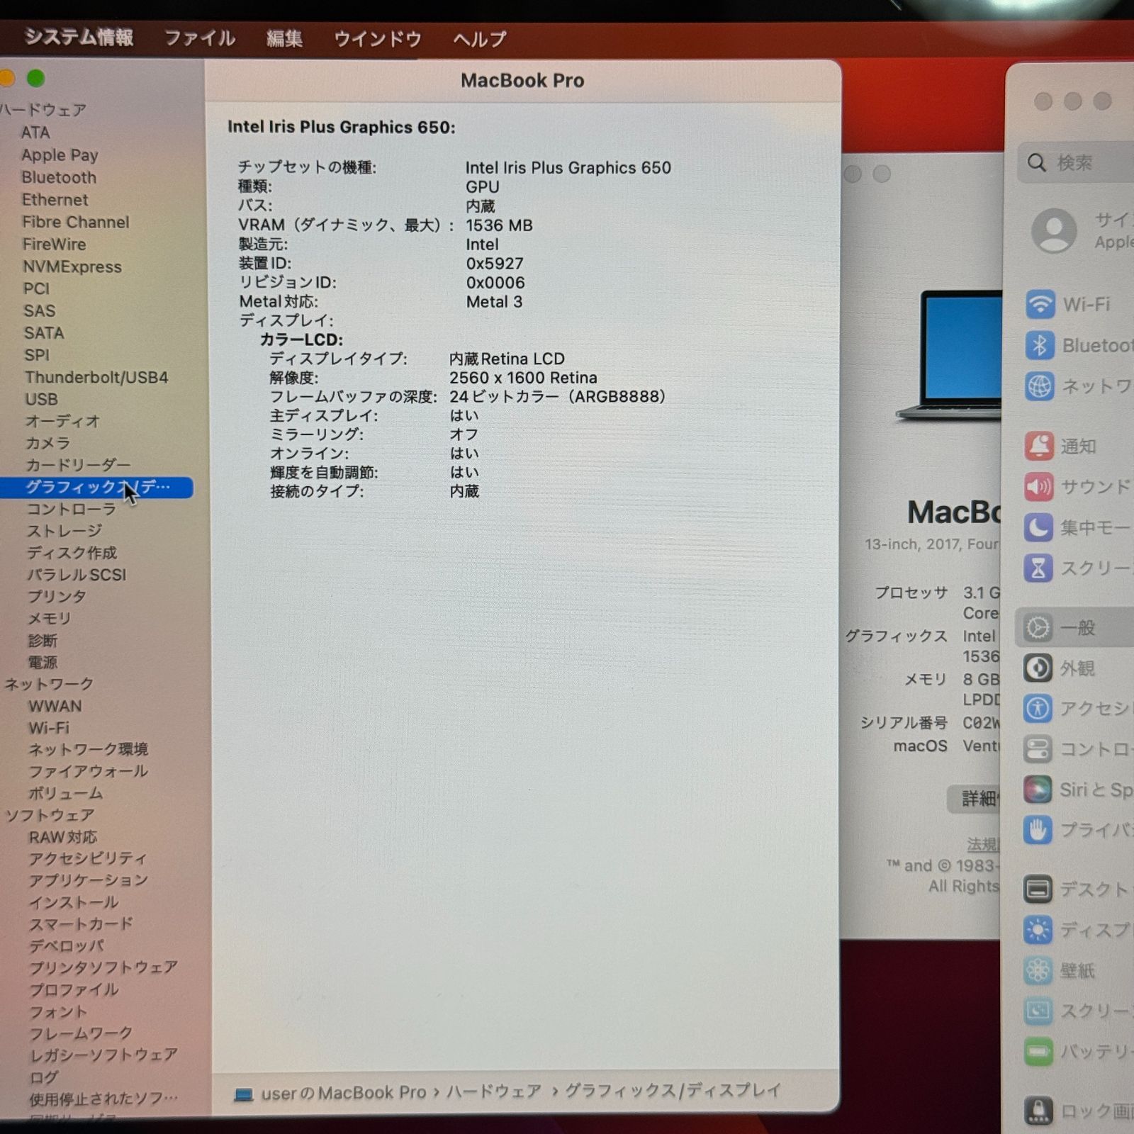Viewport: 1134px width, 1134px height.
Task: Select the highlighted グラフィックス/ディスプレイ row
Action: click(96, 488)
